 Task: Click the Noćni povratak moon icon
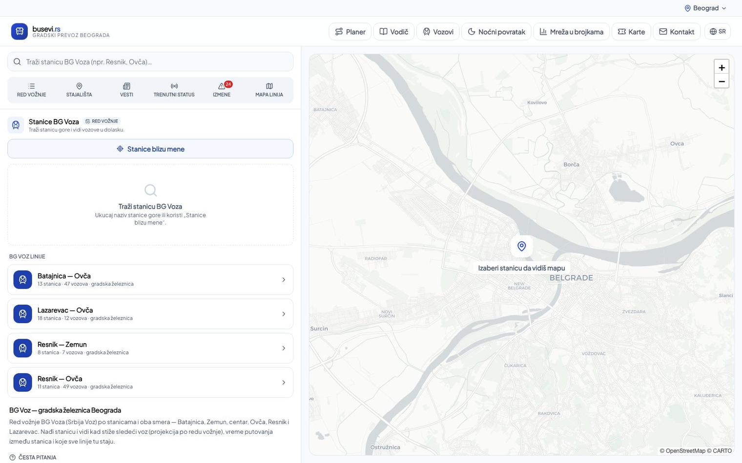pyautogui.click(x=472, y=32)
